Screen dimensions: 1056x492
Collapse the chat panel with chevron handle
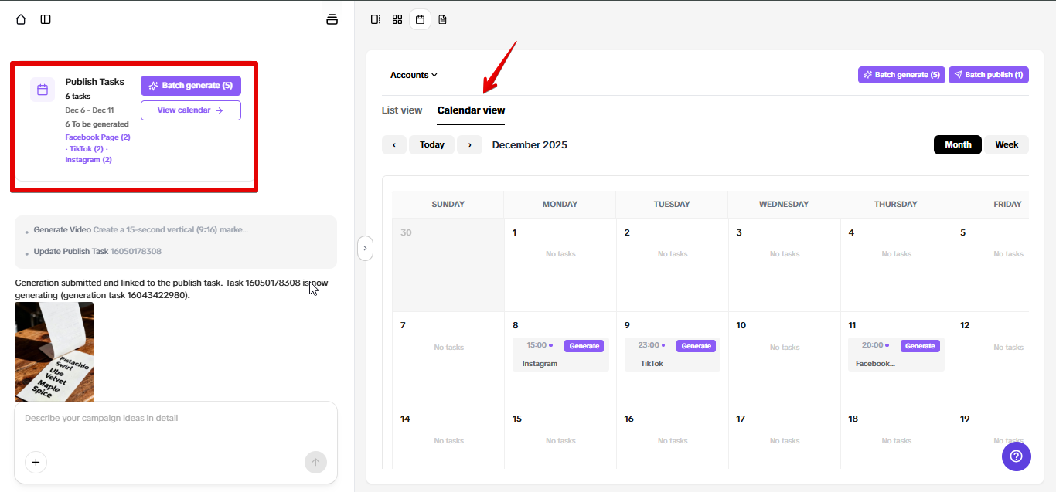(365, 249)
